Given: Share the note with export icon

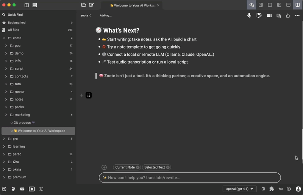Looking at the screenshot, I should tap(288, 16).
